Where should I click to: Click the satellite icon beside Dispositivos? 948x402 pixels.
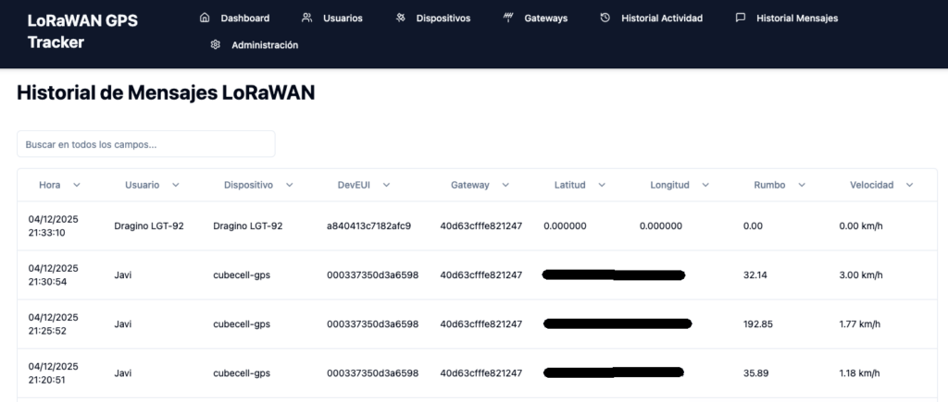400,18
